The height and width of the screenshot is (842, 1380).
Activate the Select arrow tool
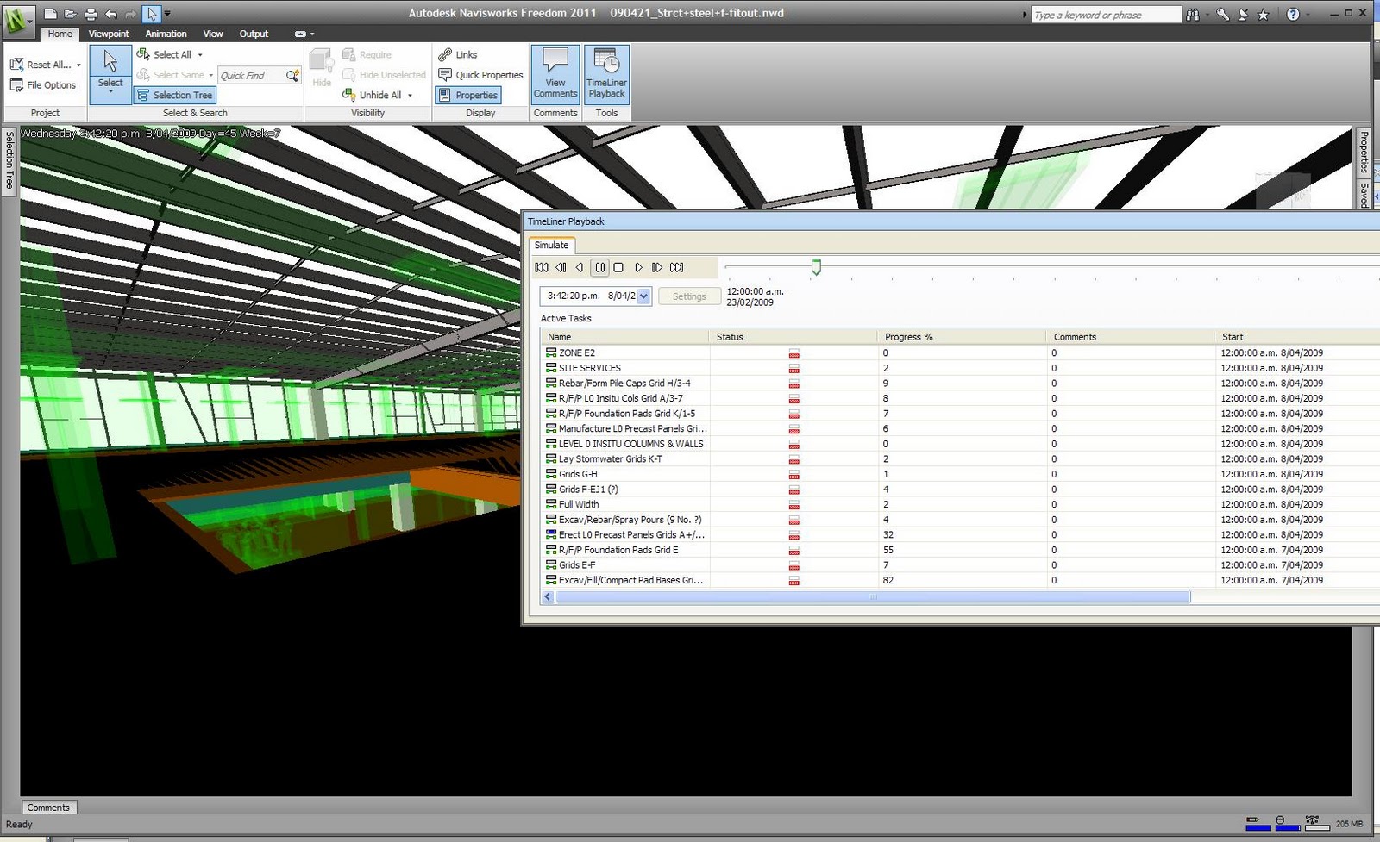(110, 74)
